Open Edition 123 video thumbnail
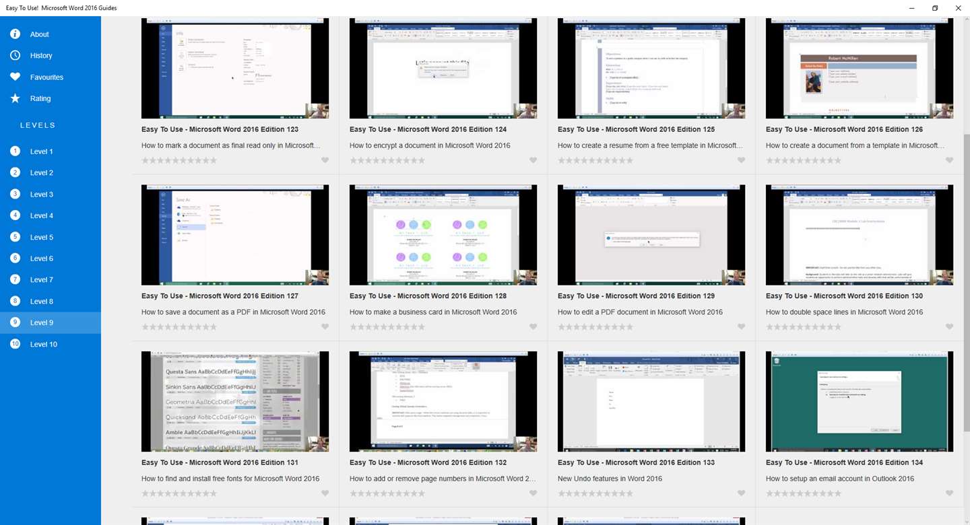This screenshot has width=970, height=525. 235,68
